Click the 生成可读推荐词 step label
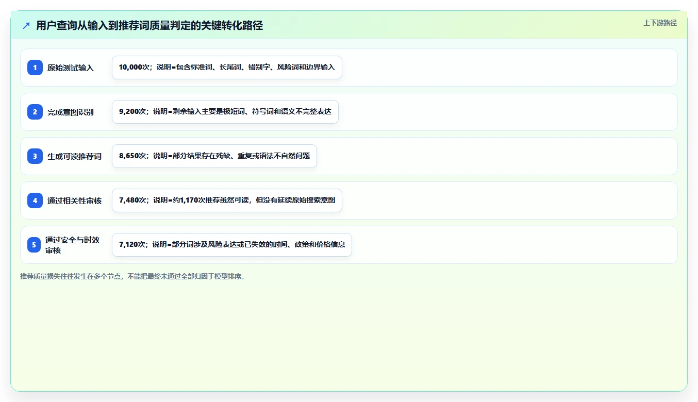This screenshot has height=402, width=698. (x=75, y=156)
